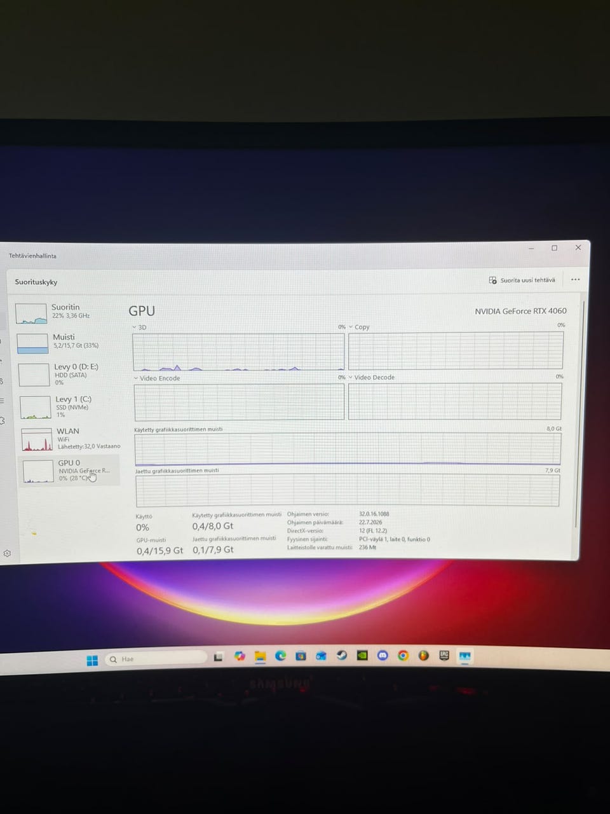Click the Video Decode usage graph

[455, 400]
